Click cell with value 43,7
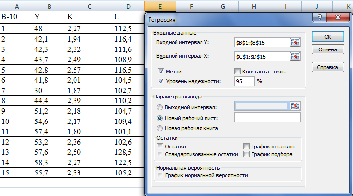The height and width of the screenshot is (196, 353). tap(50, 59)
